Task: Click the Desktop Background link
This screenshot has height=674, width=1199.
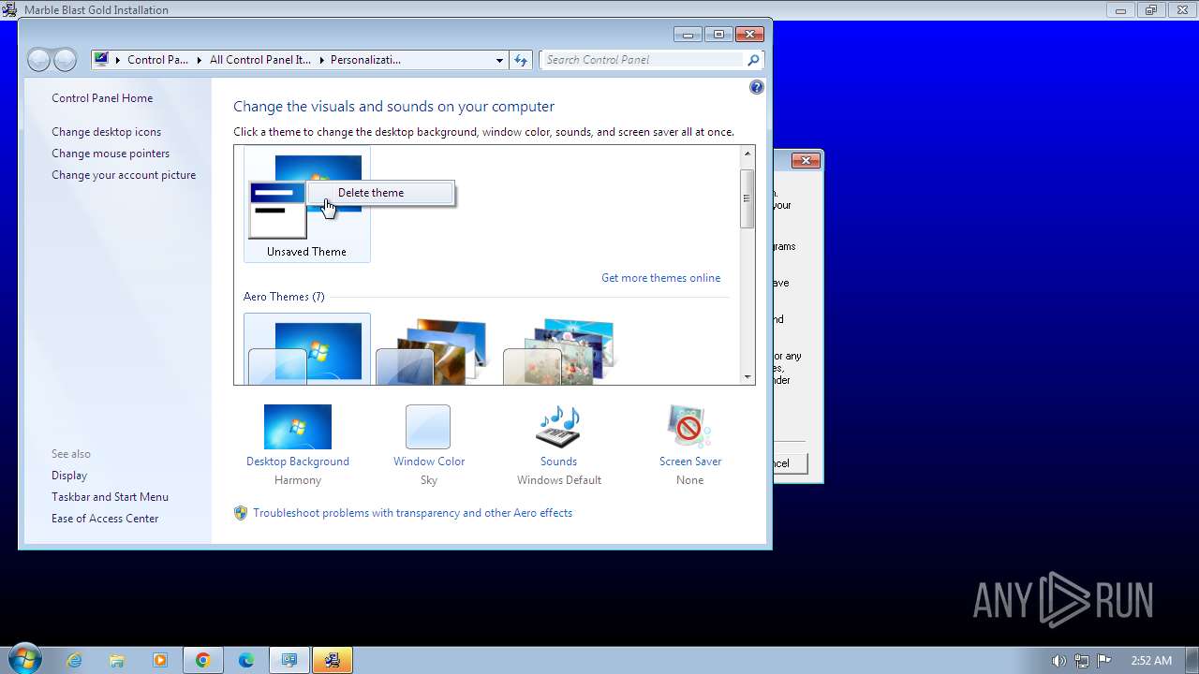Action: [x=298, y=462]
